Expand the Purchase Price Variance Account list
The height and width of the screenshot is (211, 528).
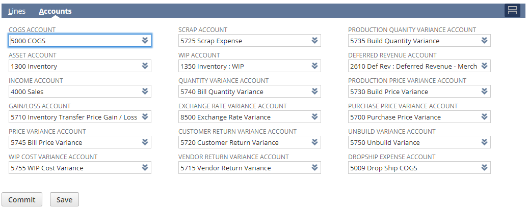click(x=484, y=116)
